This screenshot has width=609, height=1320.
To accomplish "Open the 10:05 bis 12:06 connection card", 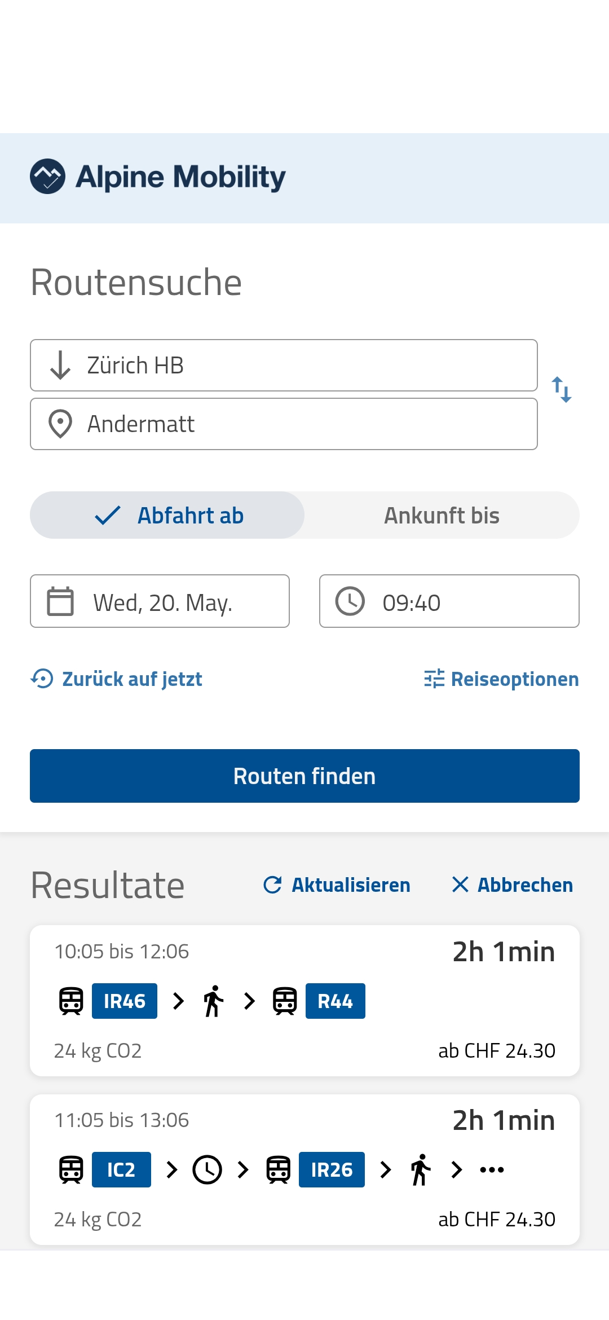I will coord(304,1001).
